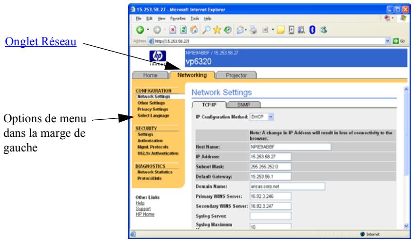Viewport: 412px width, 240px height.
Task: Switch to the SNMP sub-tab
Action: (x=244, y=105)
